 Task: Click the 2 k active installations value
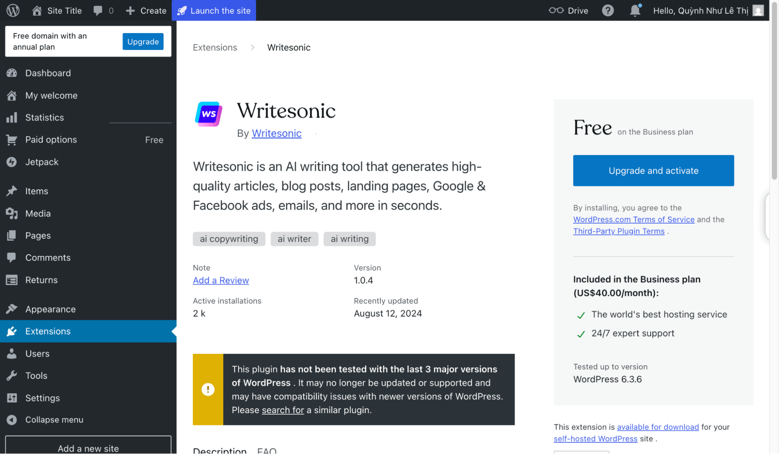point(199,313)
